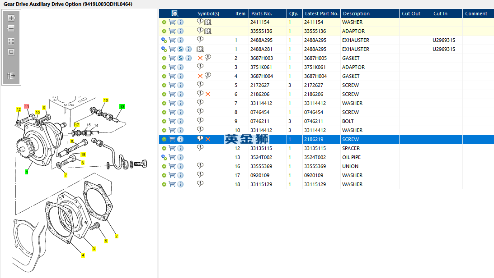Click parts number 3751K061
This screenshot has height=278, width=494.
(x=262, y=67)
